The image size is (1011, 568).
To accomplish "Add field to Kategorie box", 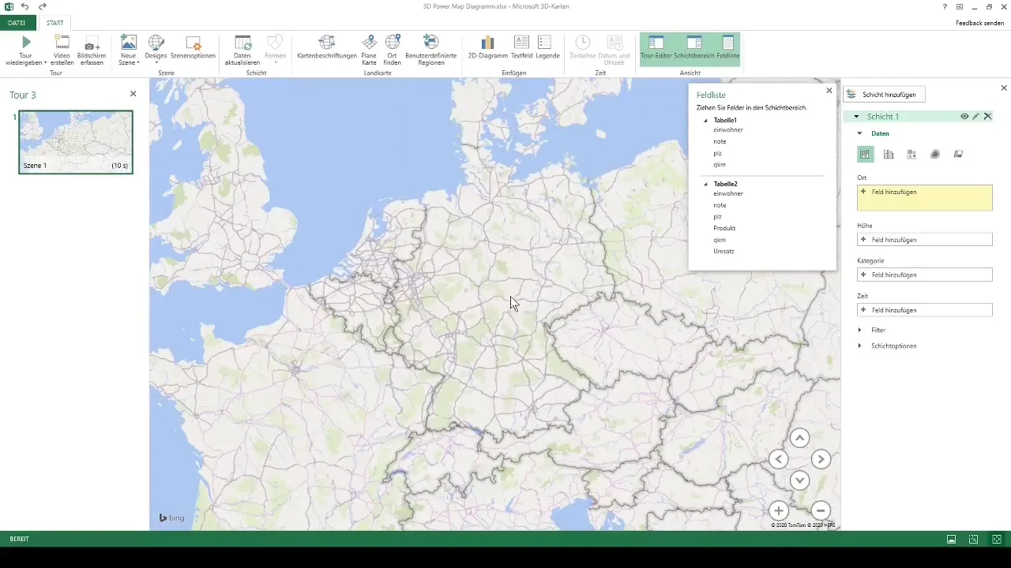I will coord(924,275).
